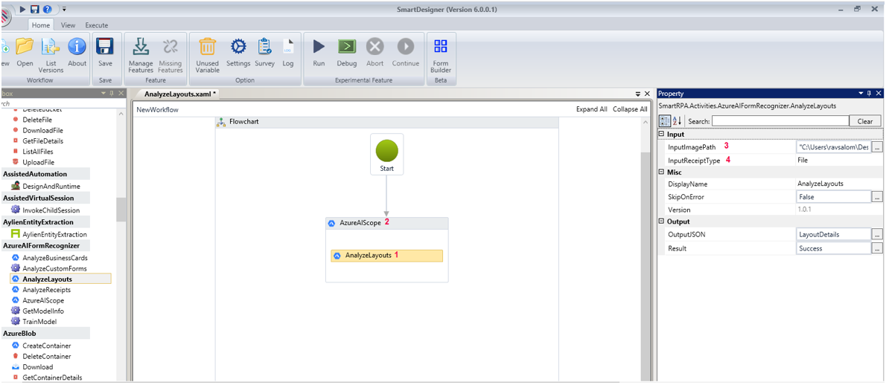Image resolution: width=886 pixels, height=385 pixels.
Task: Toggle categorized view in Property panel
Action: pos(665,120)
